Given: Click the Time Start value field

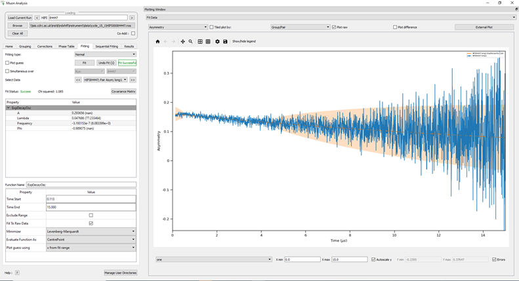Looking at the screenshot, I should (91, 199).
